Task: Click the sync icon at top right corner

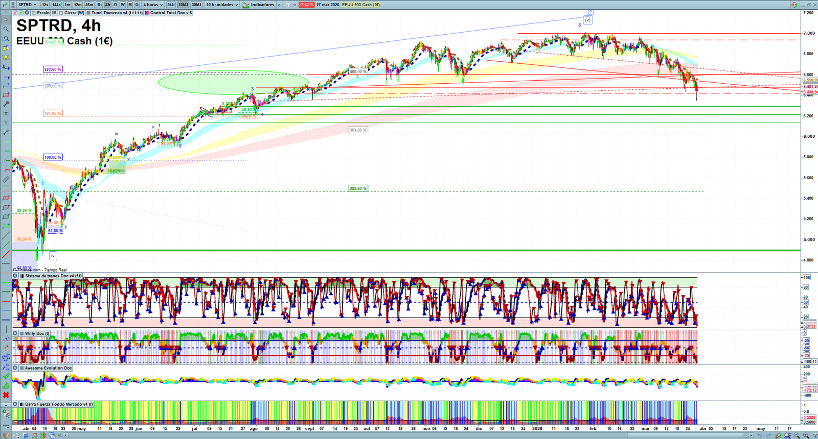Action: point(794,5)
